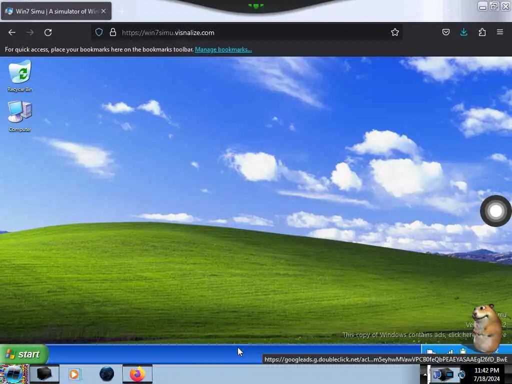512x384 pixels.
Task: Open the Firefox hamburger menu
Action: [x=500, y=32]
